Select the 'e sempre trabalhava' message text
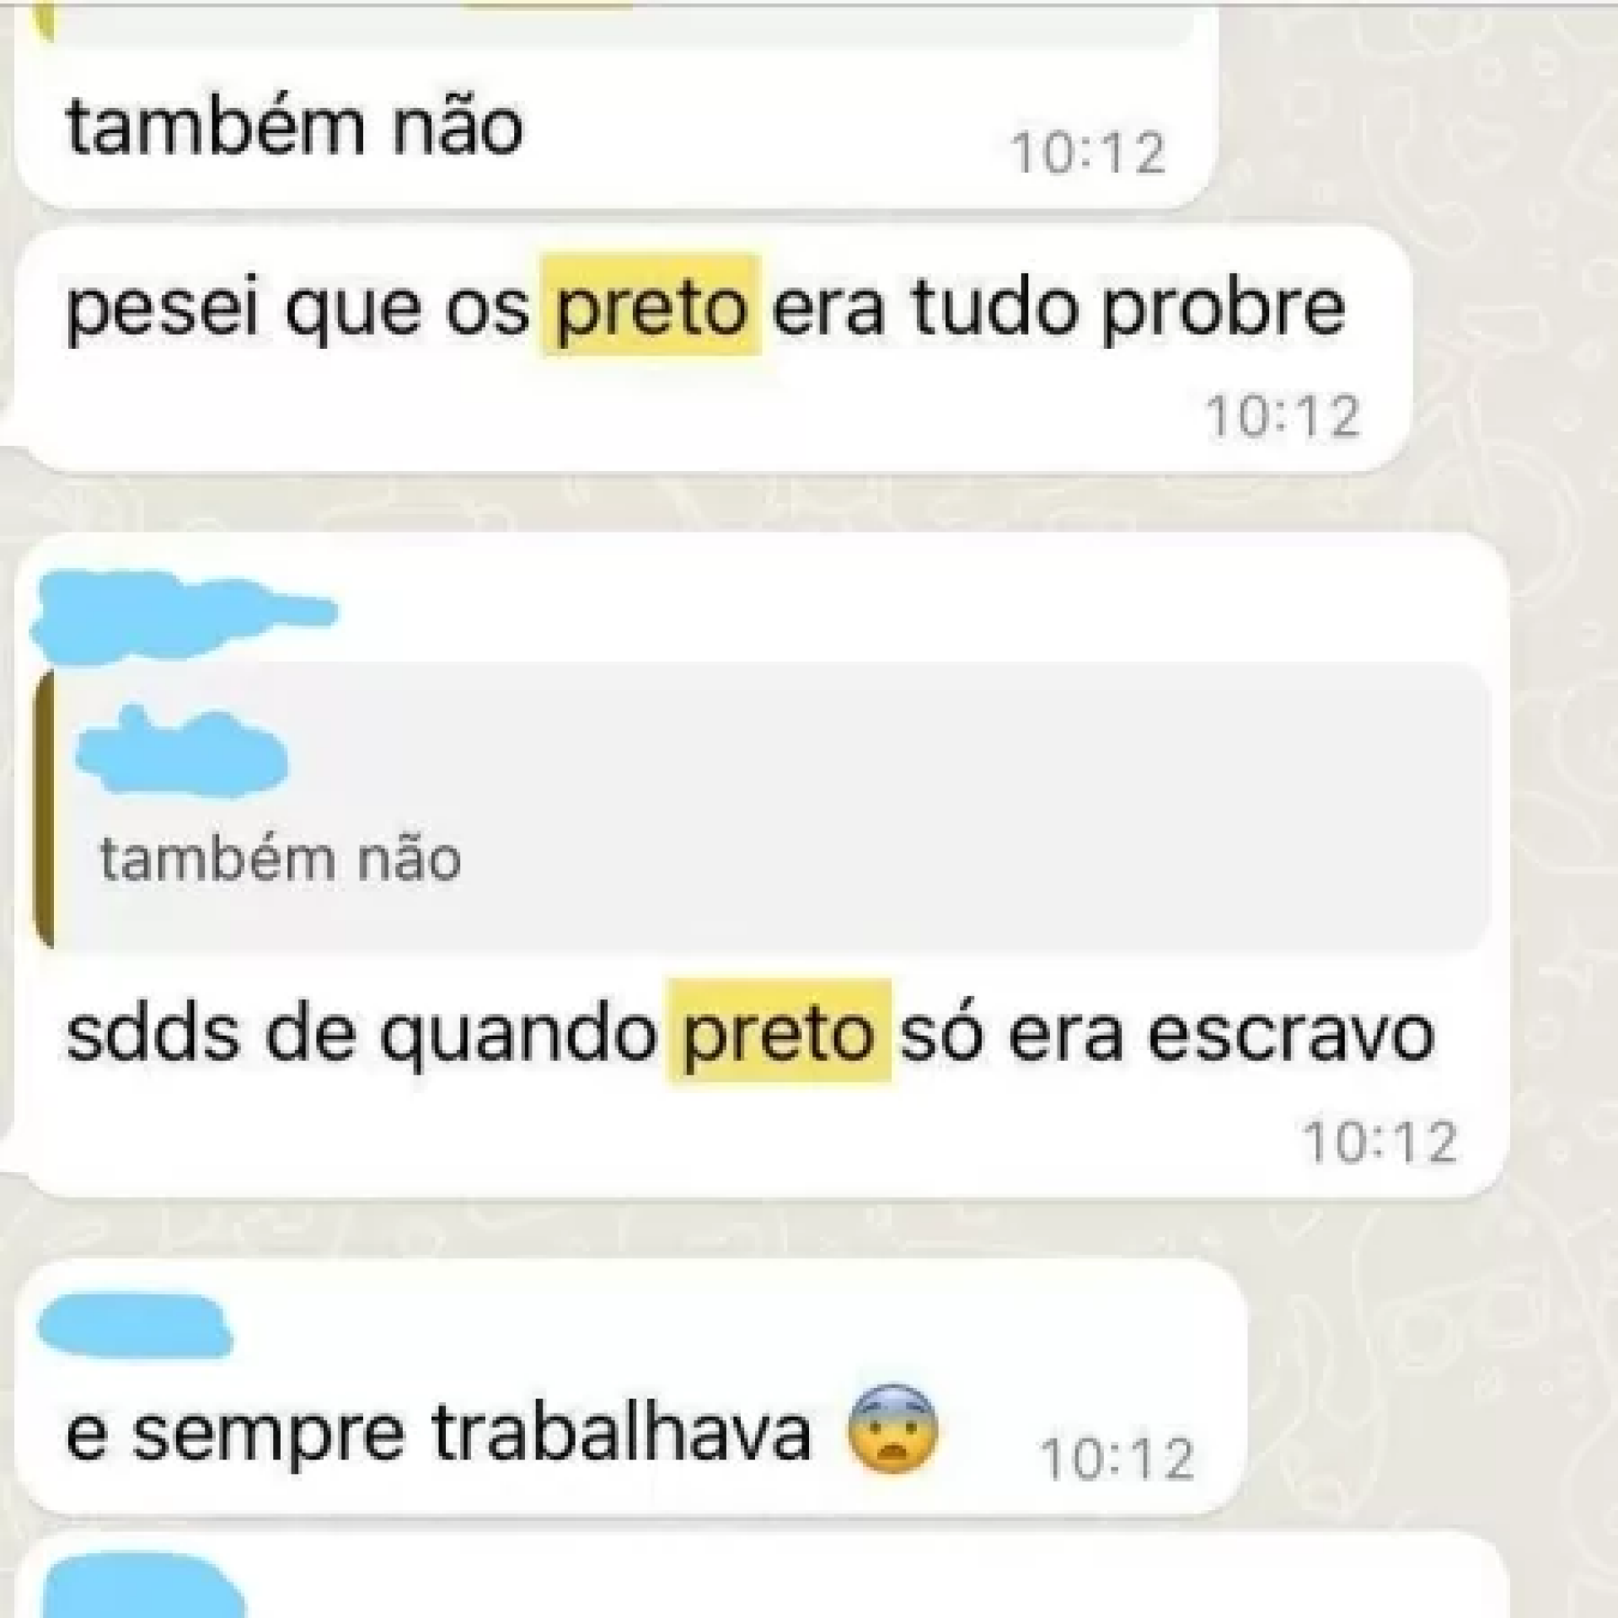Viewport: 1618px width, 1618px height. [438, 1433]
